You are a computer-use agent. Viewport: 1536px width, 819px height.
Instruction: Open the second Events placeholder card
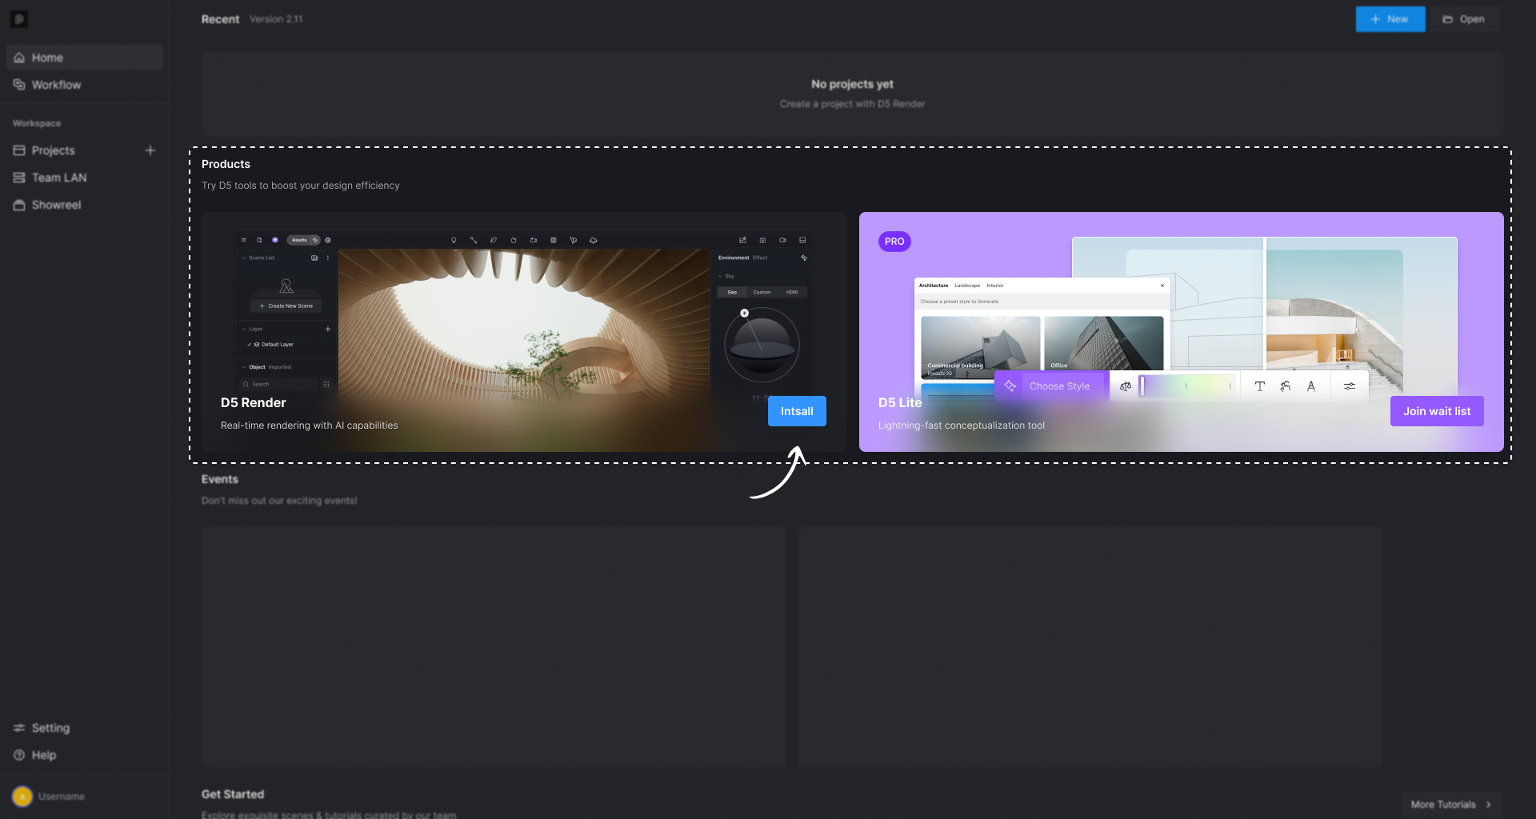[x=1090, y=647]
